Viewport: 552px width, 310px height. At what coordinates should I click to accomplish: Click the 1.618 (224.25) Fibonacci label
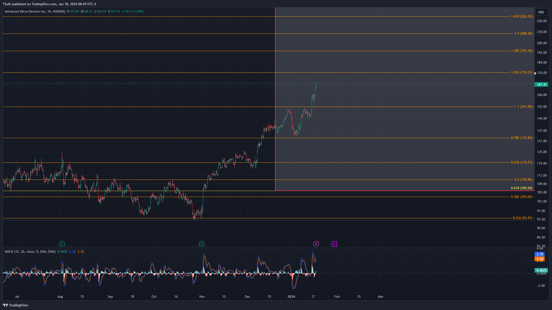click(521, 16)
